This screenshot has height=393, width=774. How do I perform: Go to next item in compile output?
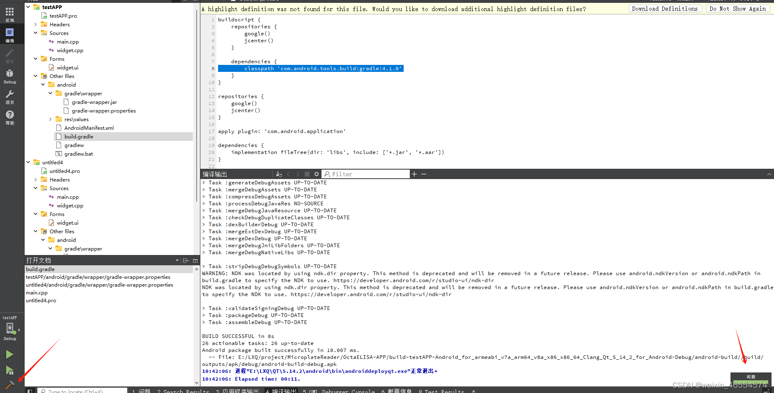(x=298, y=174)
